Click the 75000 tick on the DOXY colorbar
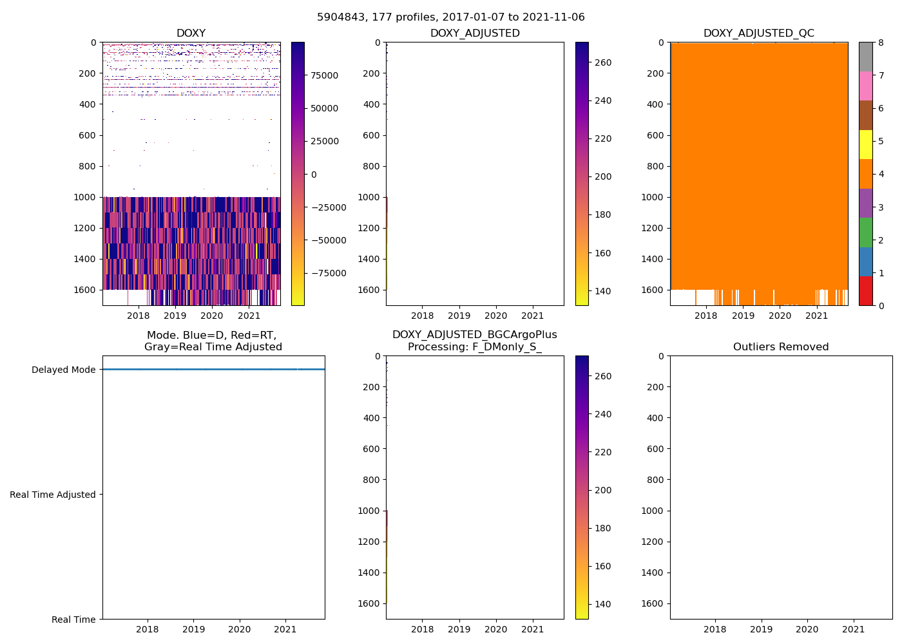Screen dimensions: 902x644 point(324,75)
